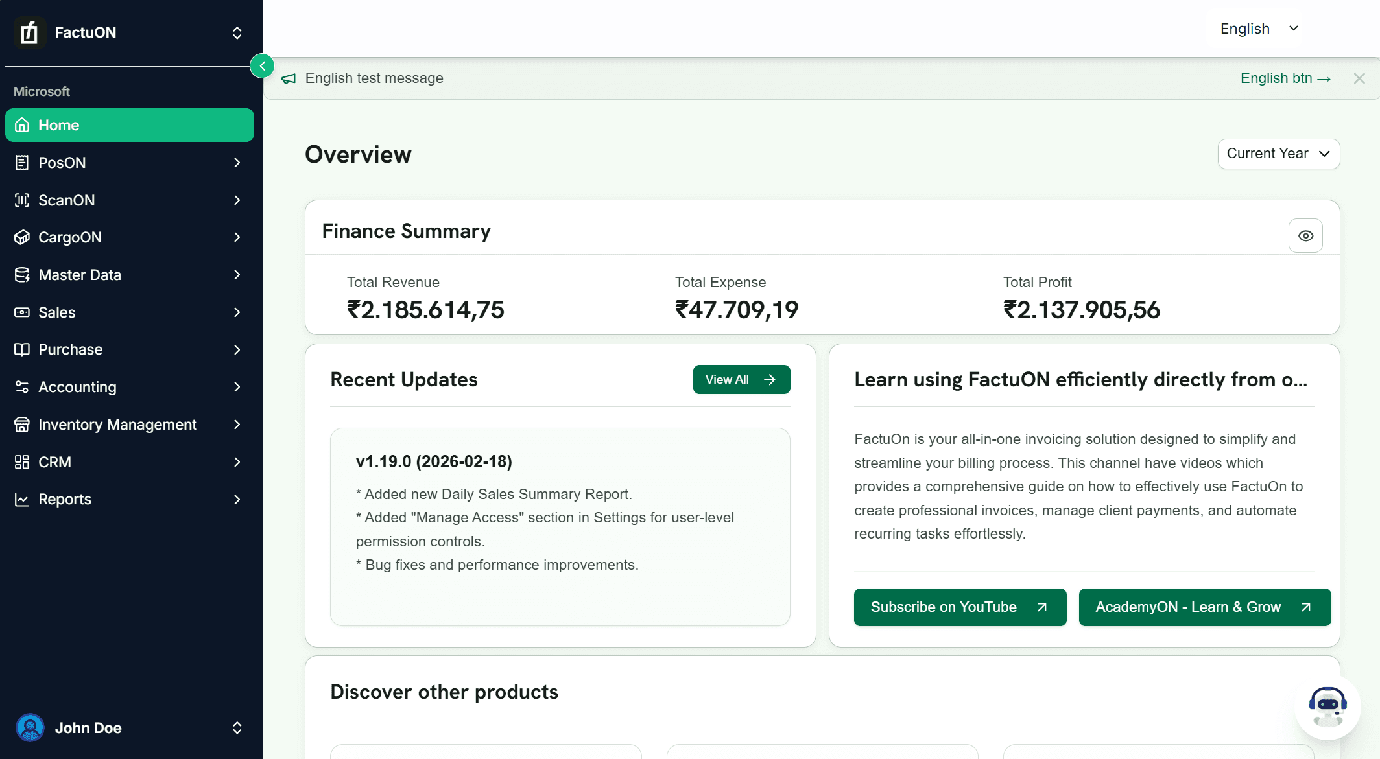
Task: Click John Doe's avatar icon
Action: pyautogui.click(x=30, y=727)
